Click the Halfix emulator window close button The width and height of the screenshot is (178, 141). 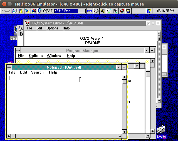click(x=4, y=4)
